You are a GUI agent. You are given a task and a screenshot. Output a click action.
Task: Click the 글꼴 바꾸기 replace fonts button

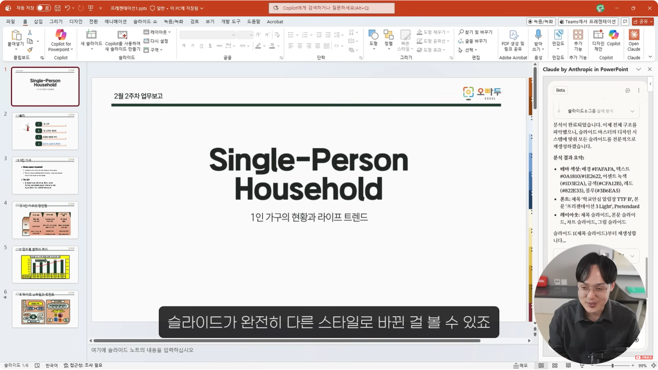[x=472, y=41]
